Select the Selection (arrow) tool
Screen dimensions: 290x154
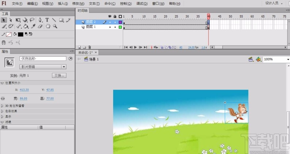pyautogui.click(x=4, y=20)
